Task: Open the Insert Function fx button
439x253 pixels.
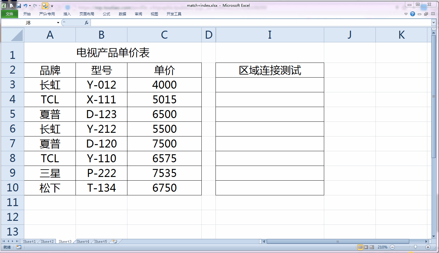Action: [87, 23]
